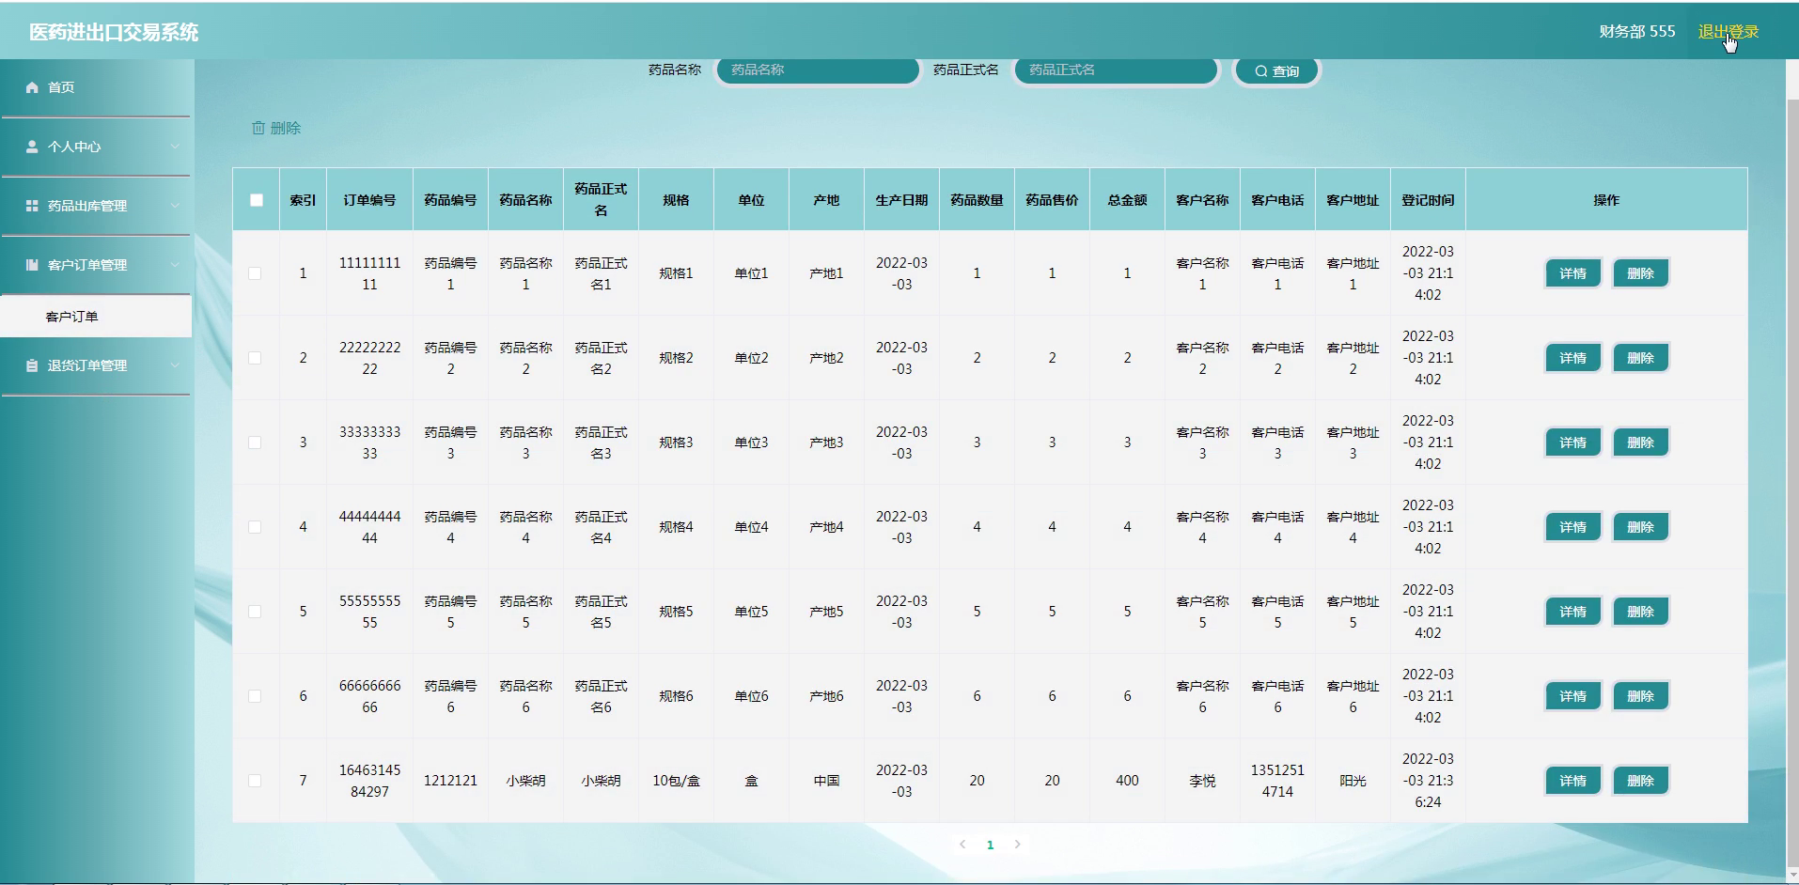Click the home icon beside 首页
Image resolution: width=1799 pixels, height=885 pixels.
point(32,87)
